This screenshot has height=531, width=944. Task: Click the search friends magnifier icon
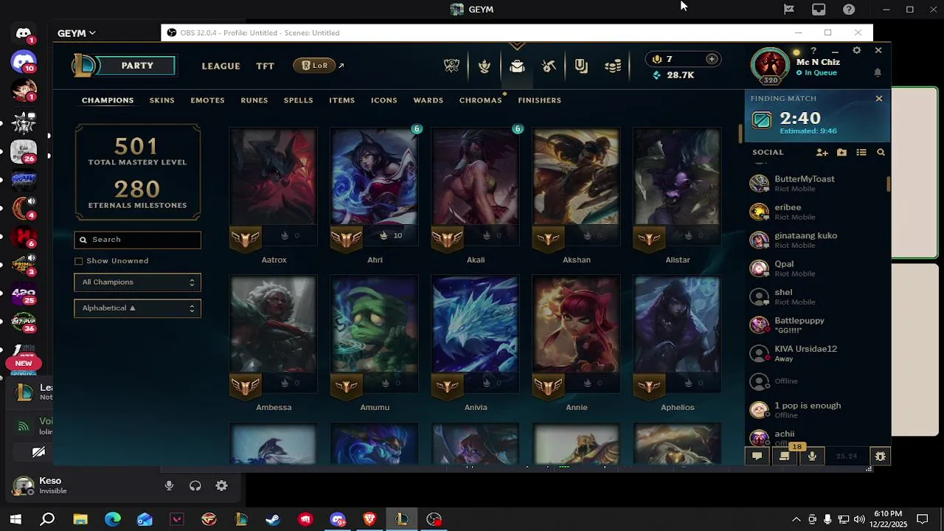881,152
